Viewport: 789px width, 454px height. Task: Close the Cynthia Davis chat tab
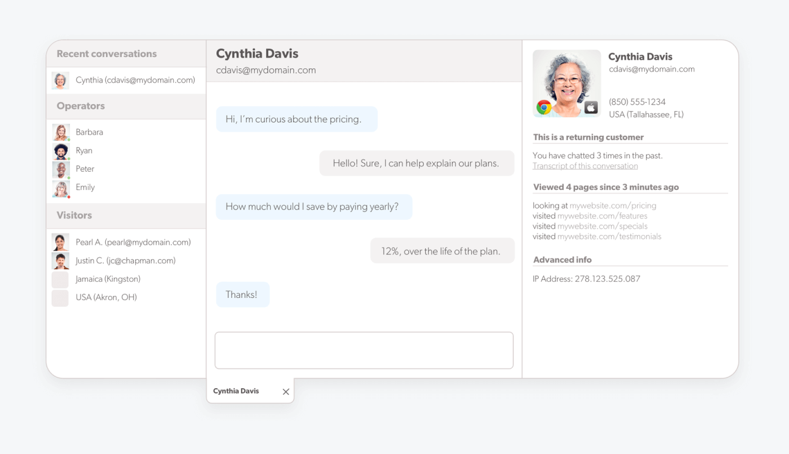click(286, 392)
